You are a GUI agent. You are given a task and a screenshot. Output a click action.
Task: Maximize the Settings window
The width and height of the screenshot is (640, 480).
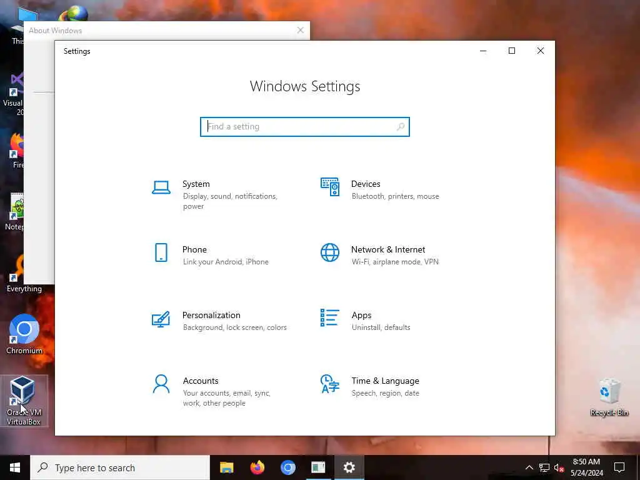(x=512, y=51)
